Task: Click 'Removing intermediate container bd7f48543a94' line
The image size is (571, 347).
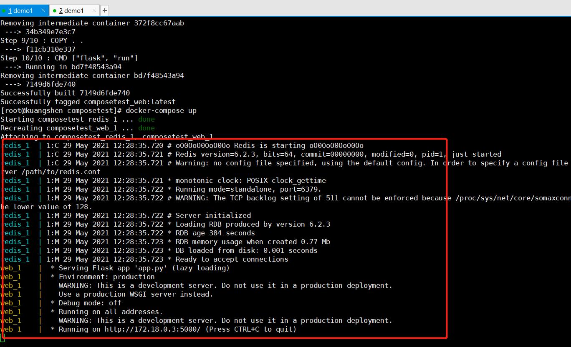Action: point(92,76)
